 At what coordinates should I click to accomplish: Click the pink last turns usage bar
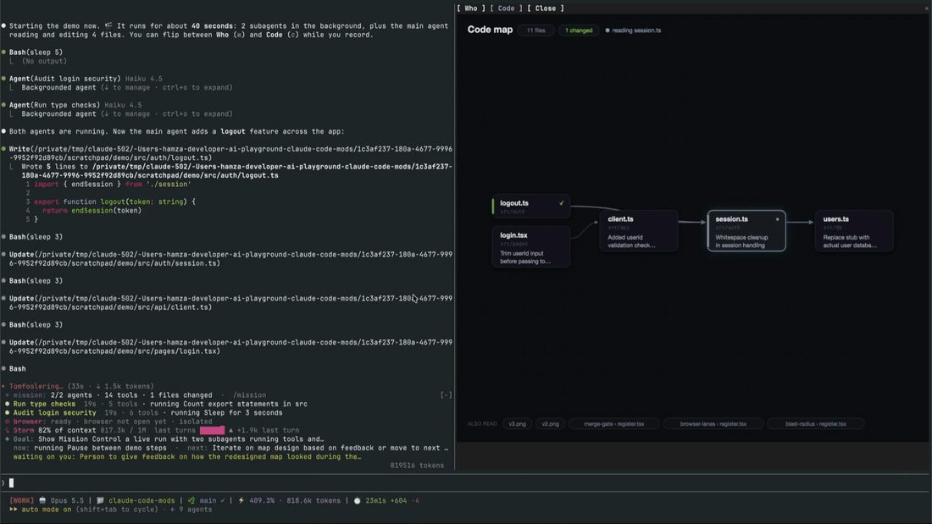click(x=212, y=430)
